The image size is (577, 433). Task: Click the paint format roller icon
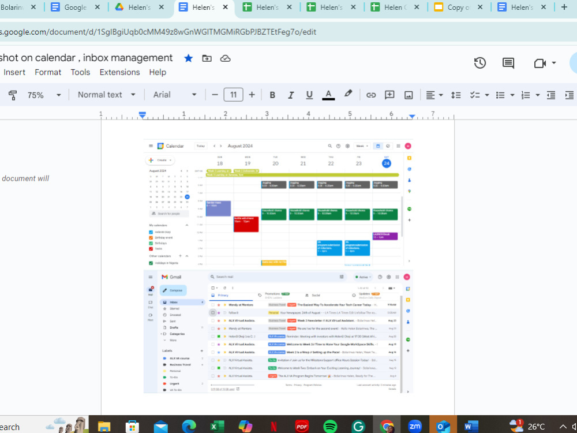coord(13,95)
